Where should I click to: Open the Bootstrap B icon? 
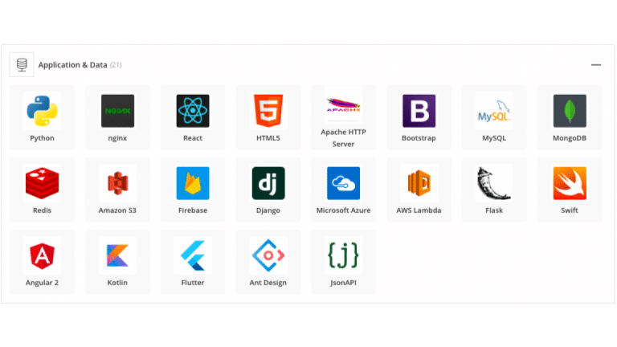coord(419,111)
